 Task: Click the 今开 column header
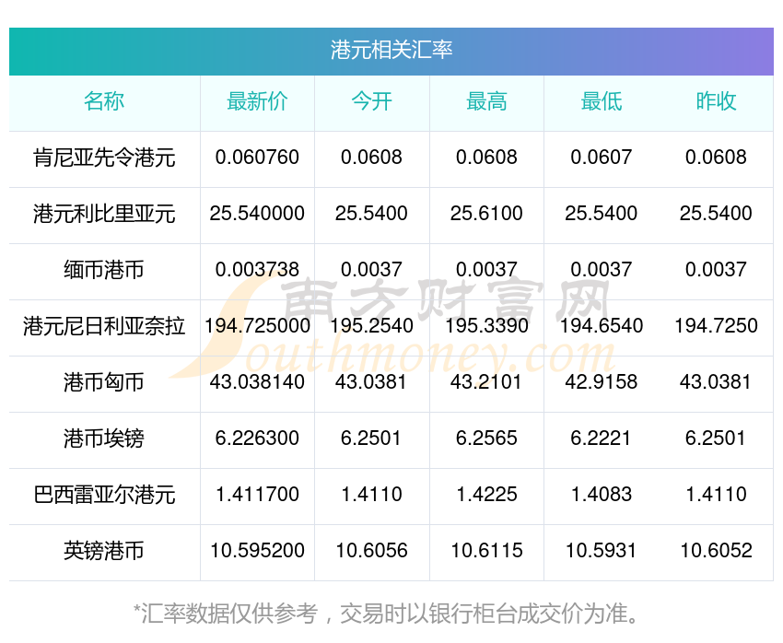pyautogui.click(x=371, y=101)
